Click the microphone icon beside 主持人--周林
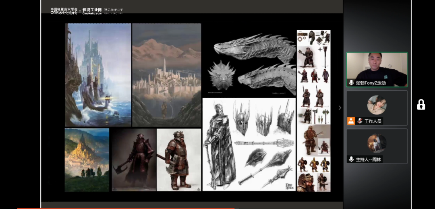435x209 pixels. pyautogui.click(x=351, y=159)
